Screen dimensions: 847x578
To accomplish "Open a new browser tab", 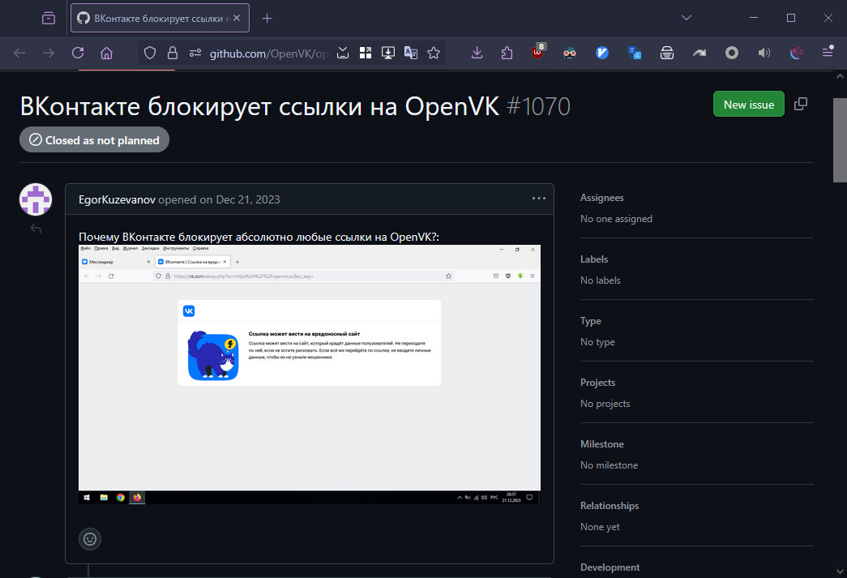I will (267, 18).
